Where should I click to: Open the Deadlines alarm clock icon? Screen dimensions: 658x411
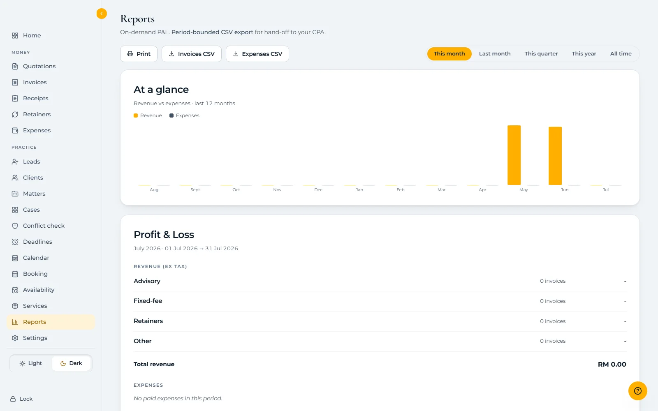tap(15, 242)
